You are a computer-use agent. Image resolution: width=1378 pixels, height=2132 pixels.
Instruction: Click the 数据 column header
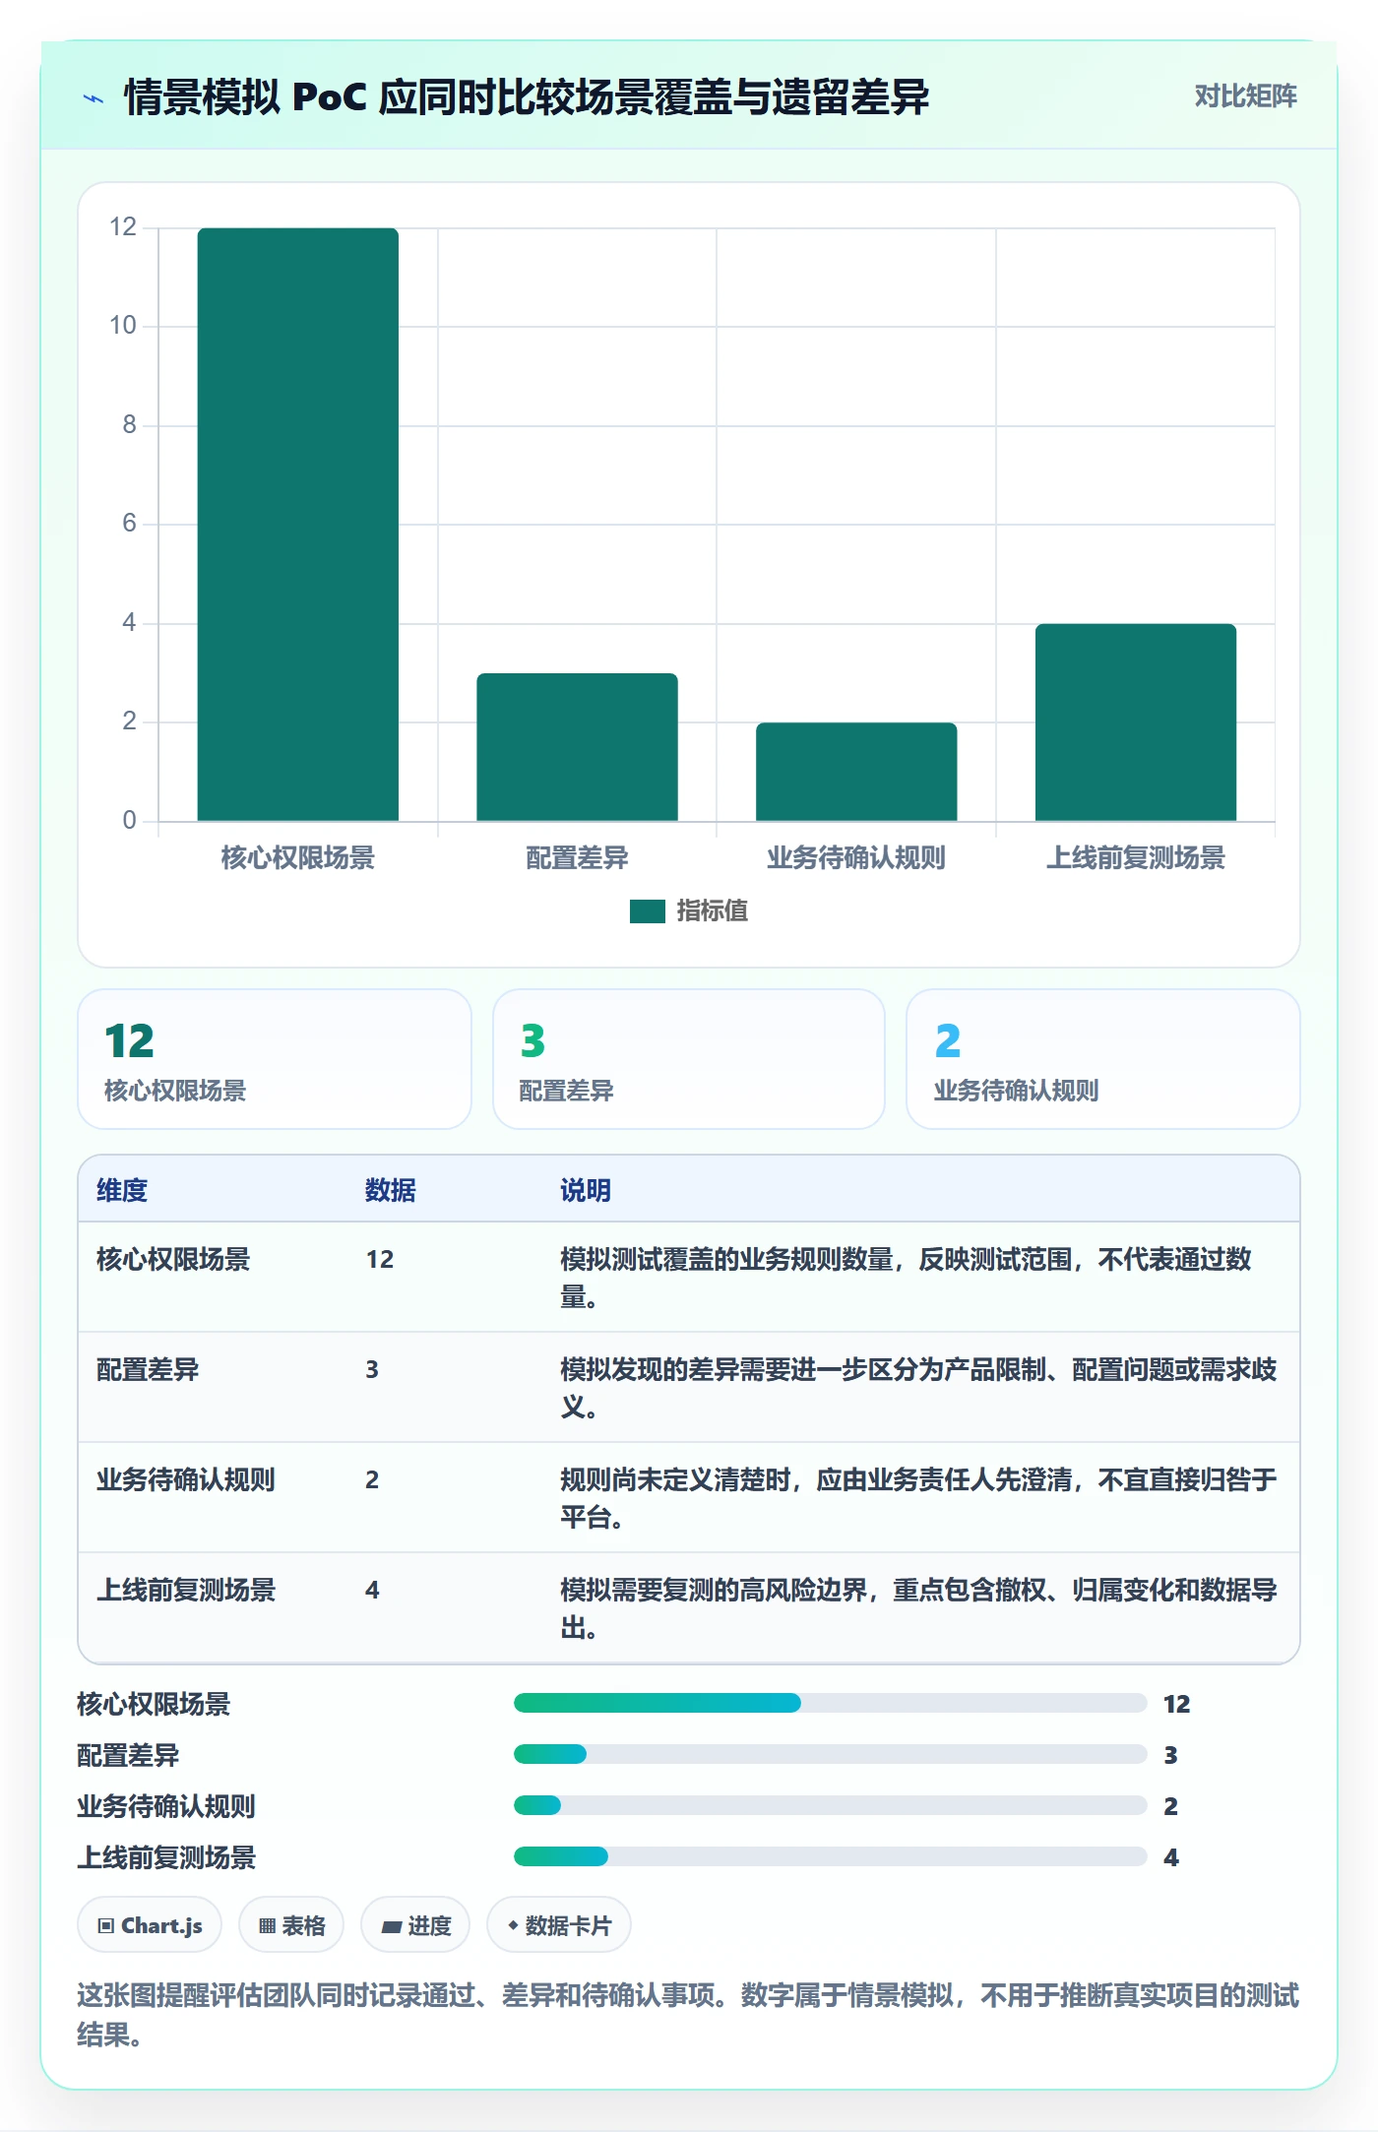[x=391, y=1190]
